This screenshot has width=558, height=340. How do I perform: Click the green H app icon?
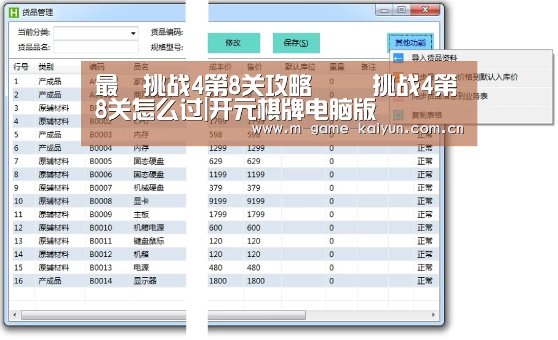click(x=14, y=13)
